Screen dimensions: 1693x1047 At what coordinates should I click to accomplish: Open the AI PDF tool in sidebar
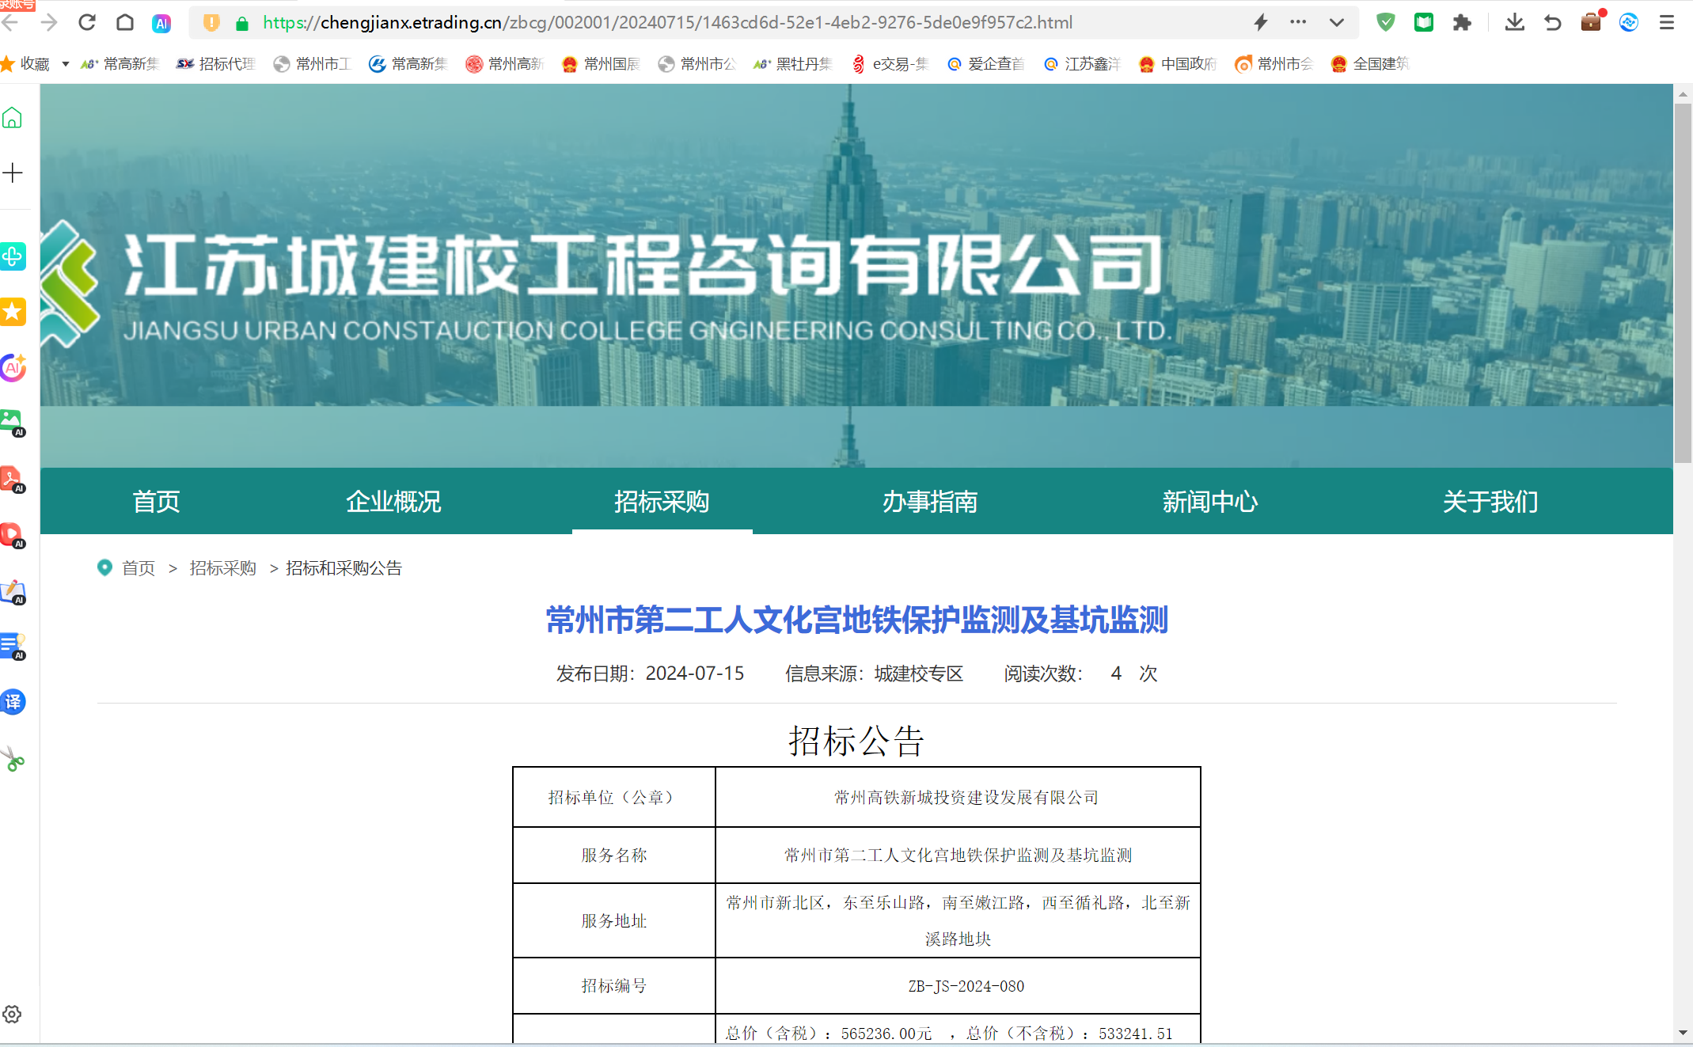click(13, 479)
